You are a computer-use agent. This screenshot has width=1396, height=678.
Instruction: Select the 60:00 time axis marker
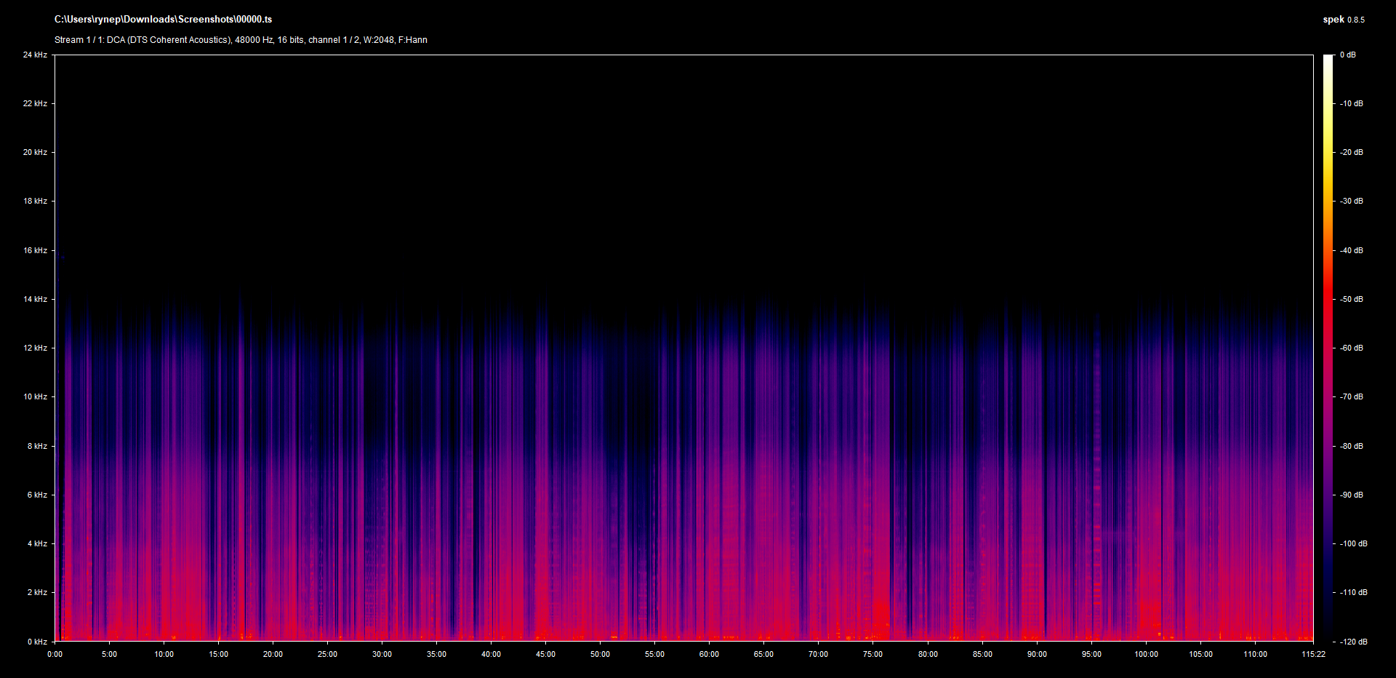tap(709, 654)
